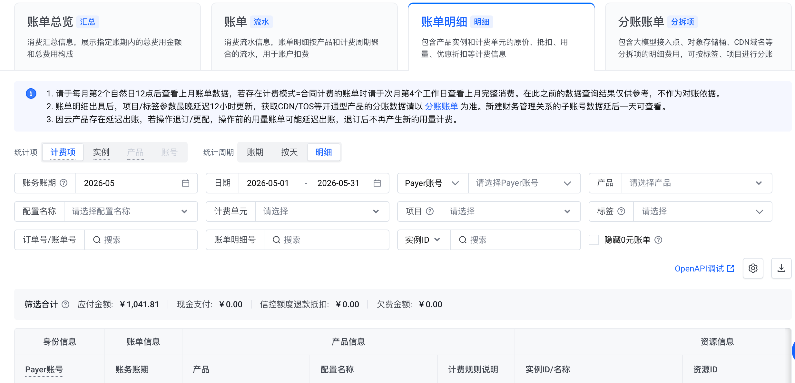This screenshot has width=795, height=383.
Task: Switch statistic period to 明细
Action: (x=323, y=152)
